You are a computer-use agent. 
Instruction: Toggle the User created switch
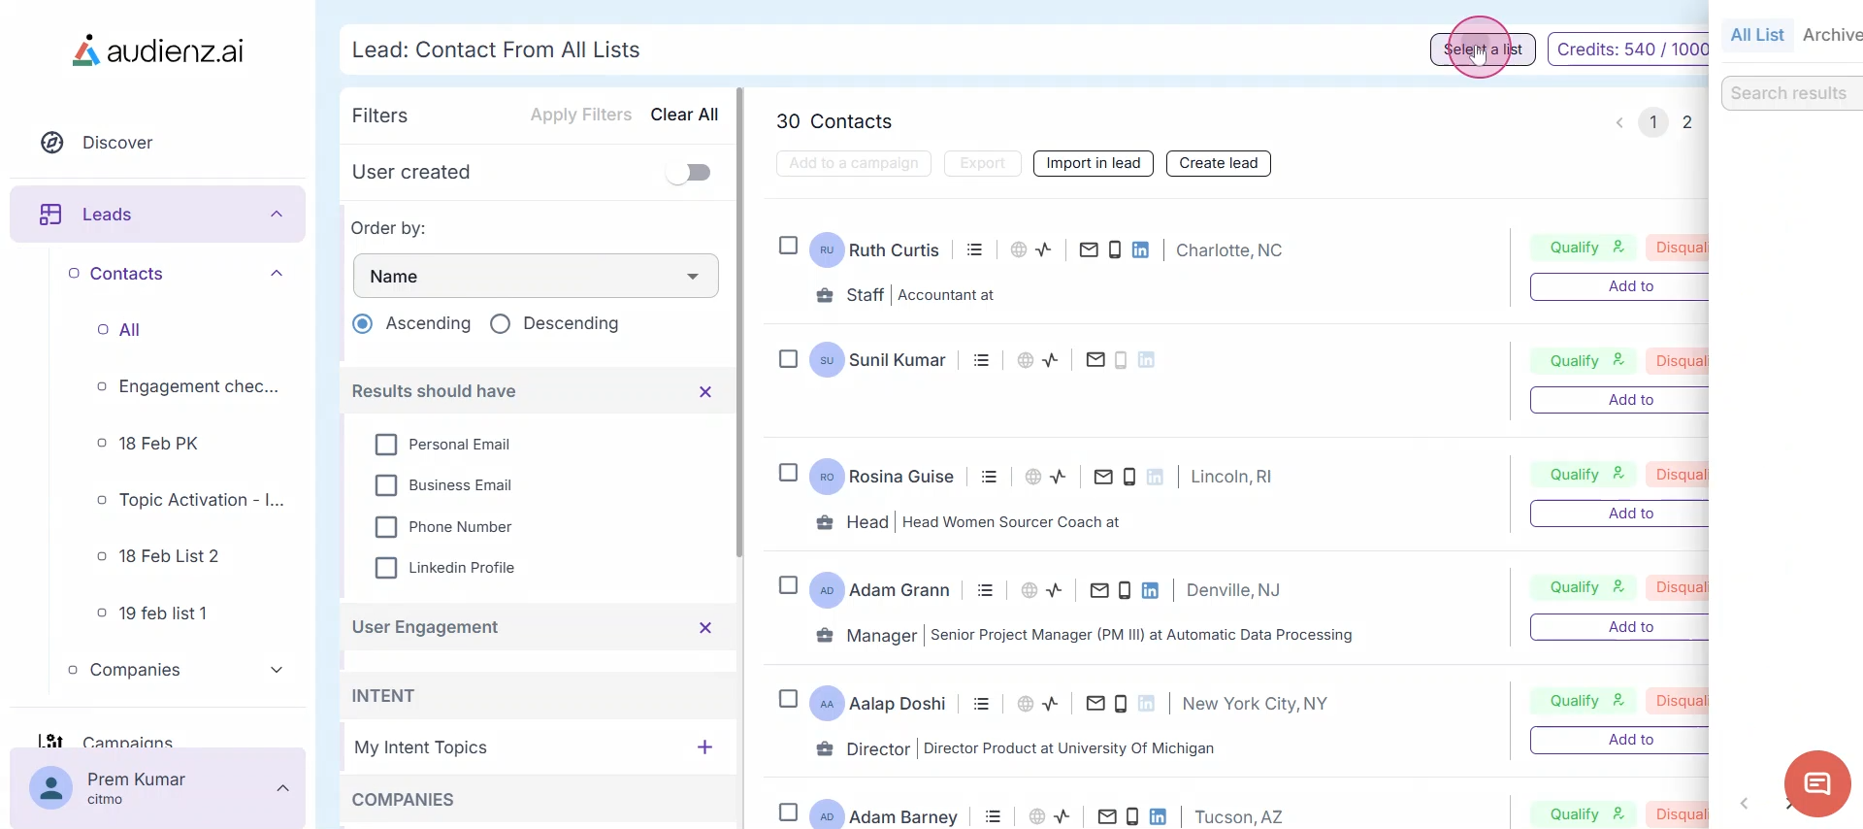[x=689, y=173]
